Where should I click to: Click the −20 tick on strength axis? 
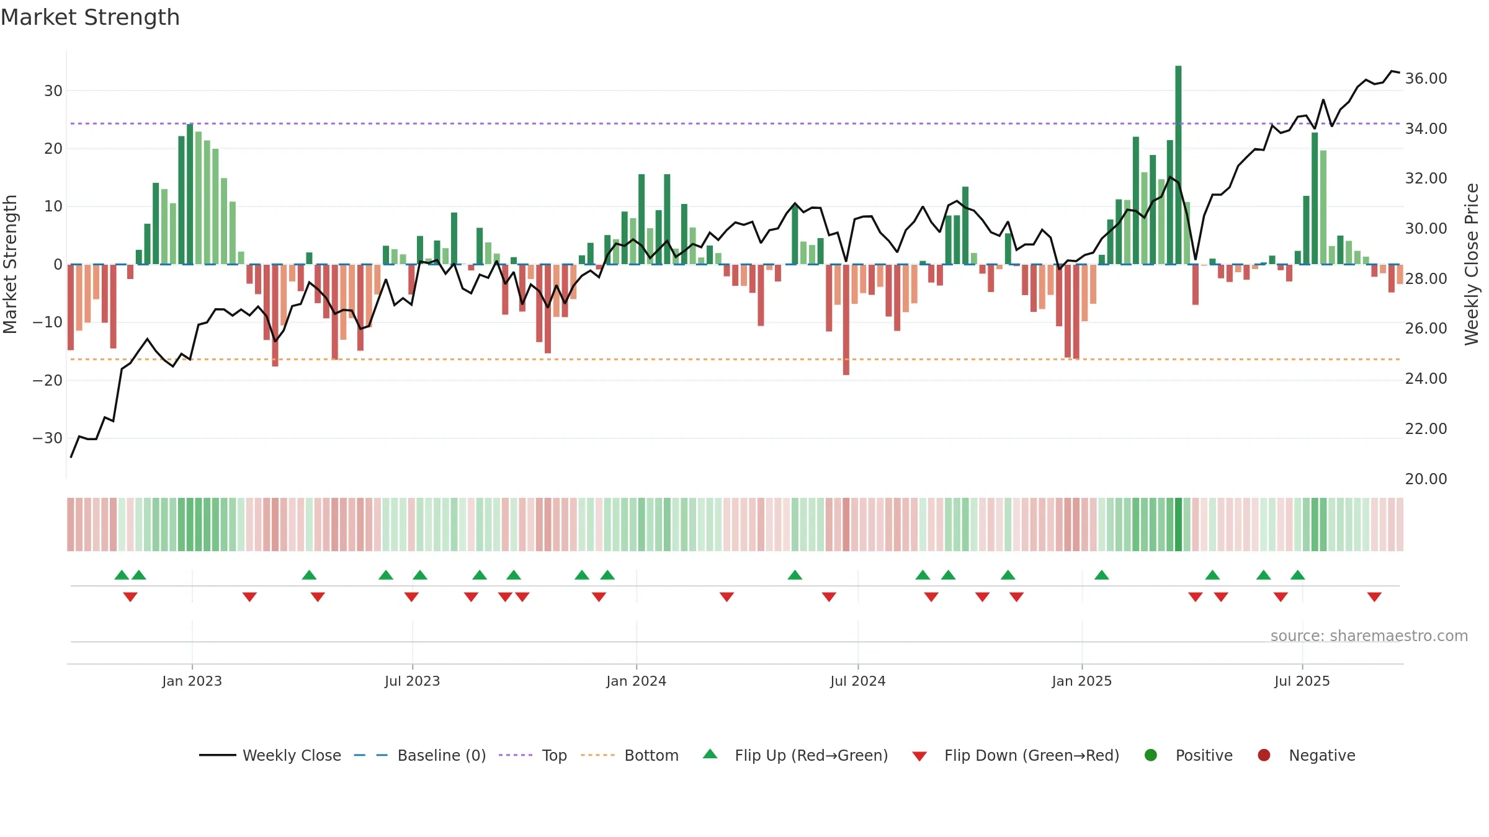[48, 380]
